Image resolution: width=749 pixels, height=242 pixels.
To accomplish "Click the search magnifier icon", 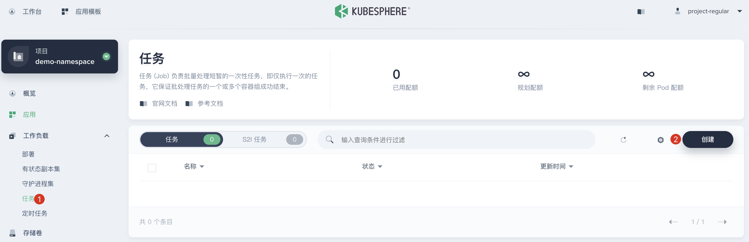I will [x=329, y=139].
